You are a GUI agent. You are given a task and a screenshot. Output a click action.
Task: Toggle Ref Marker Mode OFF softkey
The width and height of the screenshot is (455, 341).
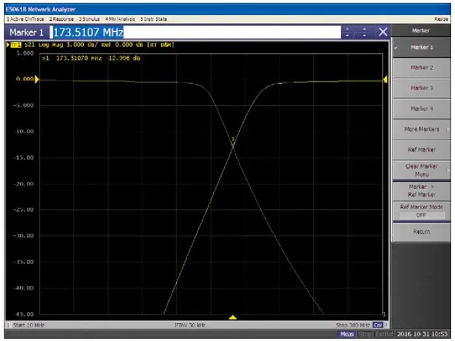point(421,211)
